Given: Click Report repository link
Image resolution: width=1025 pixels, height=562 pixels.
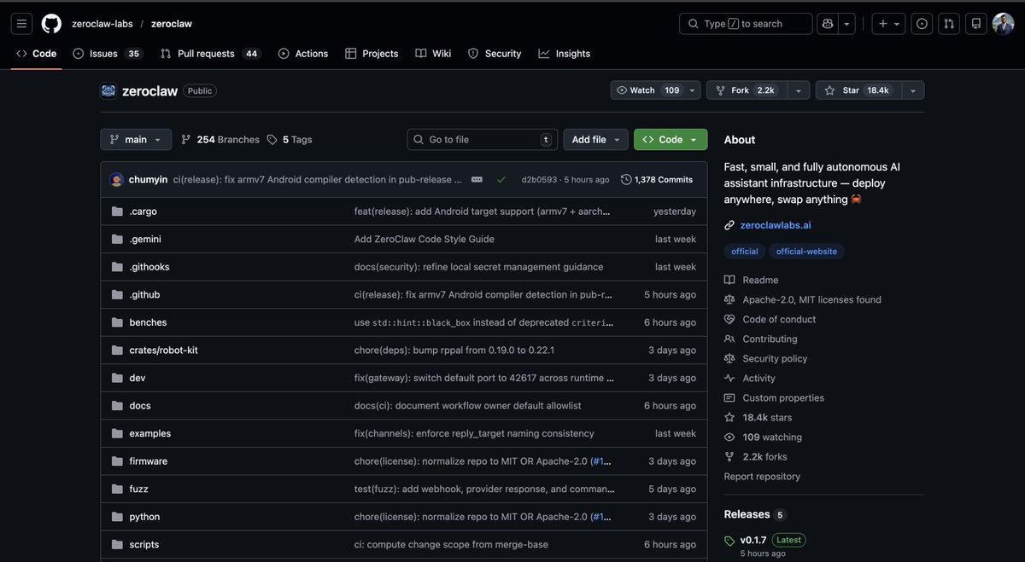Looking at the screenshot, I should tap(762, 477).
